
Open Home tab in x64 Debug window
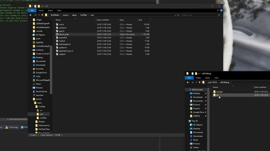click(x=198, y=78)
